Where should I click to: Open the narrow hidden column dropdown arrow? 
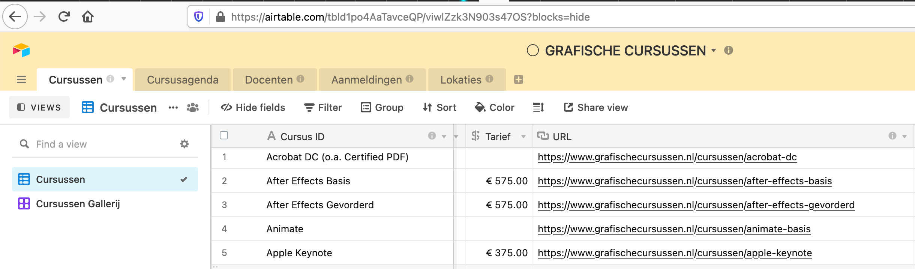tap(456, 136)
